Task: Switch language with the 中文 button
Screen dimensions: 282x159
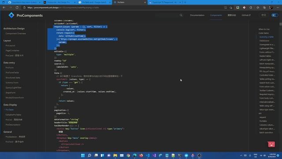Action: coord(263,15)
